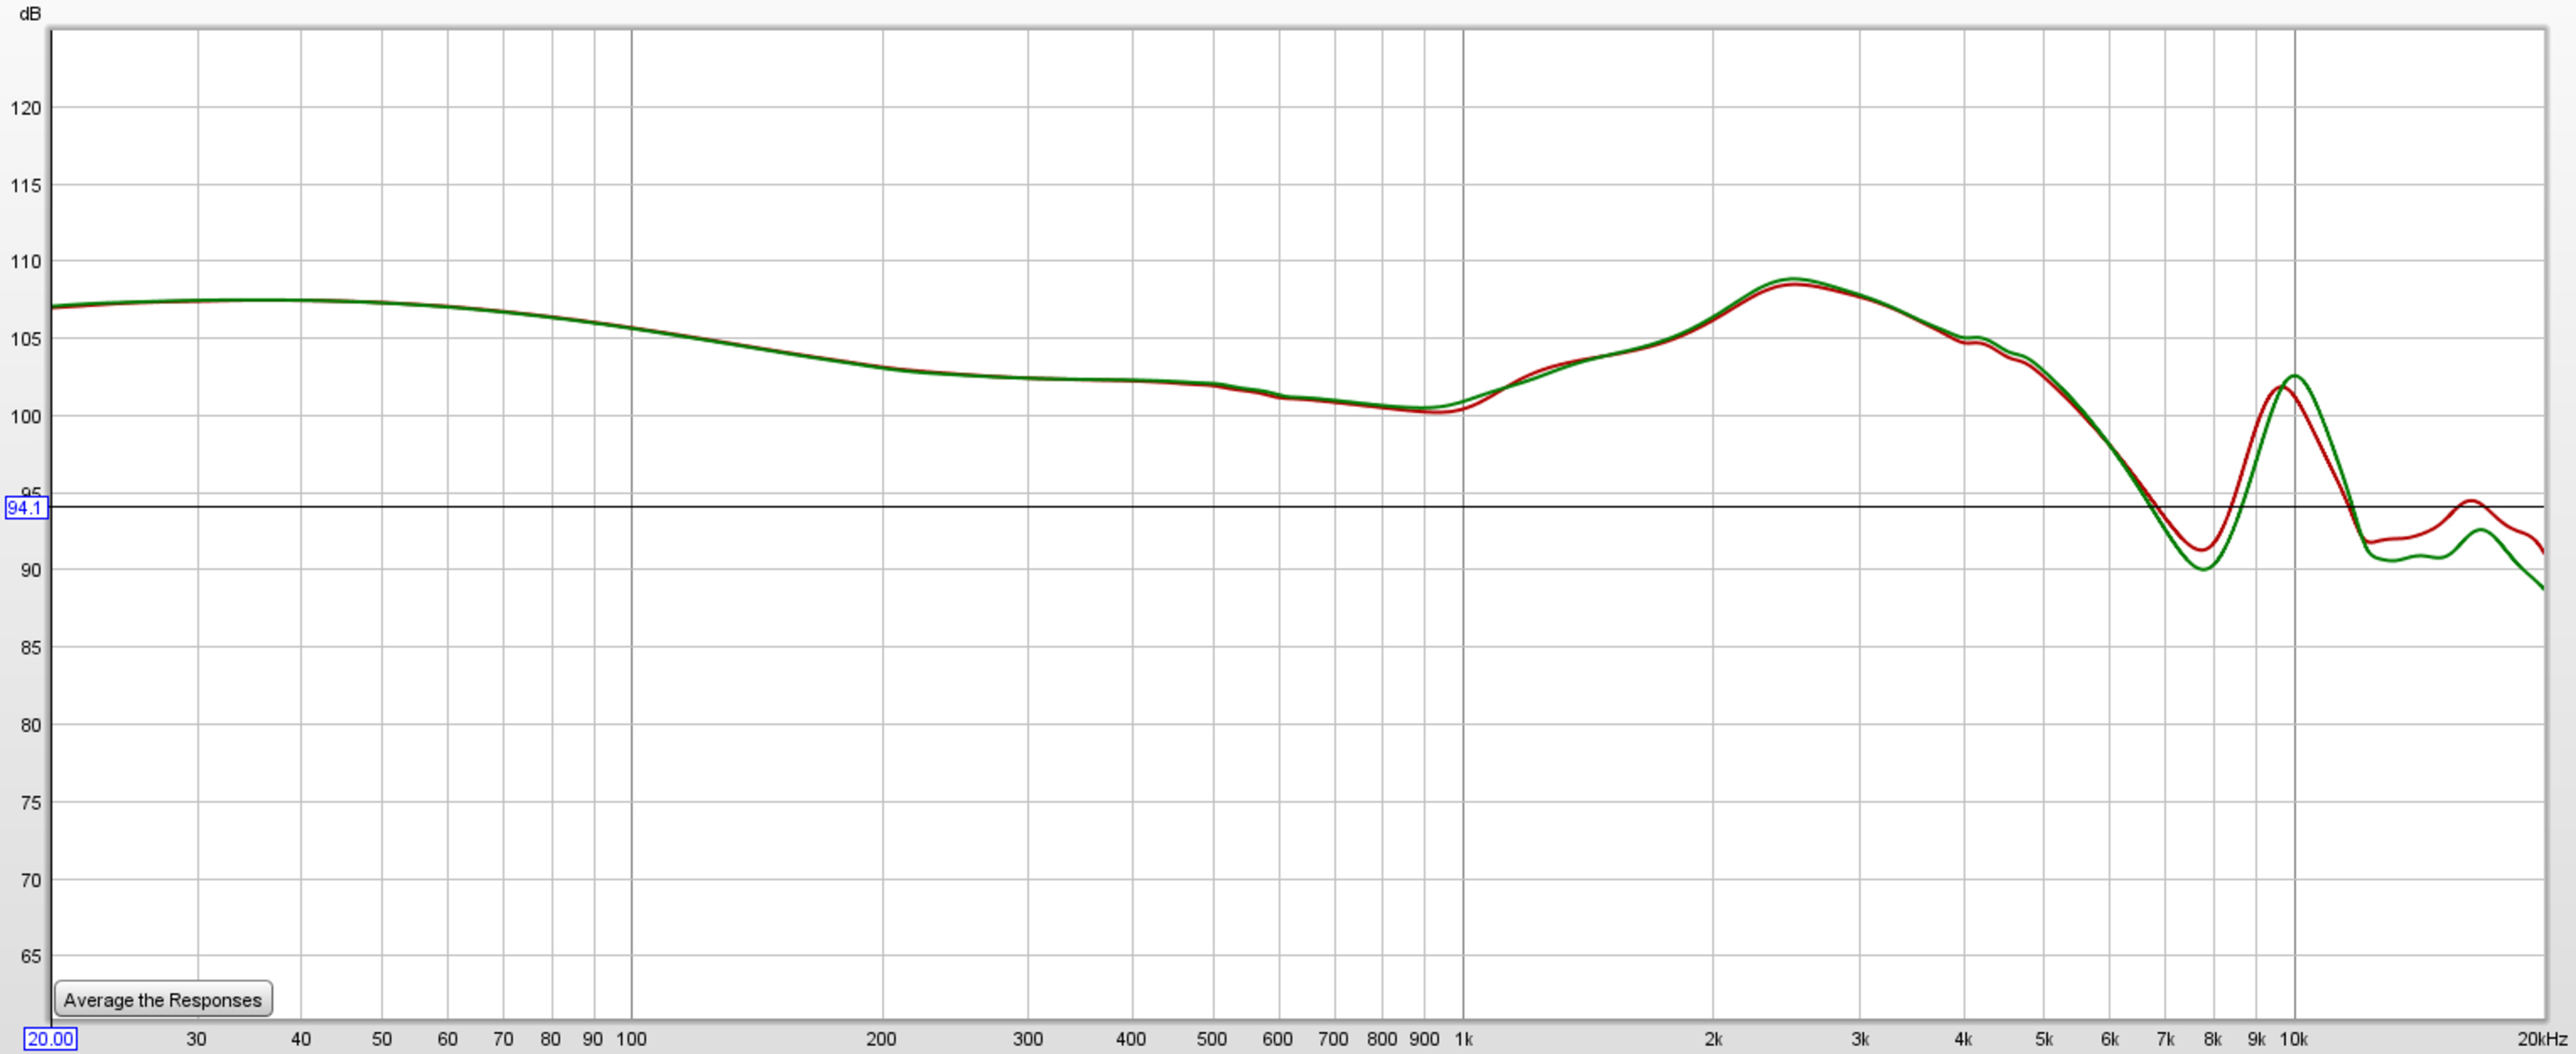This screenshot has height=1054, width=2576.
Task: Click the 100 Hz frequency axis label
Action: [x=631, y=1039]
